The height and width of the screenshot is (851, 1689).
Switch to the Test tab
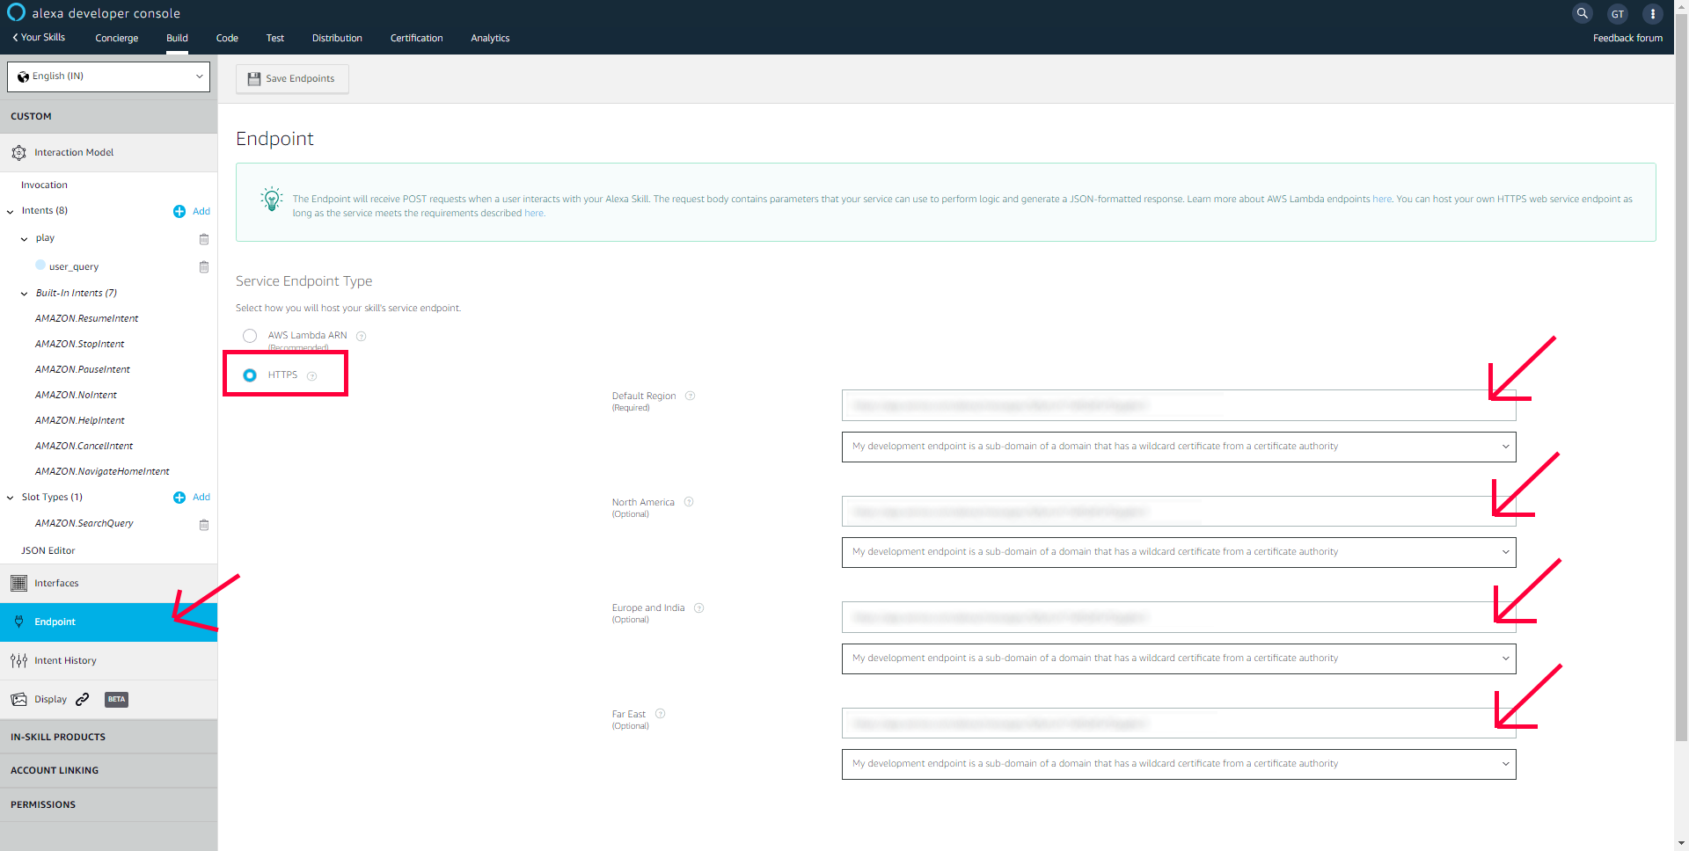[x=274, y=38]
